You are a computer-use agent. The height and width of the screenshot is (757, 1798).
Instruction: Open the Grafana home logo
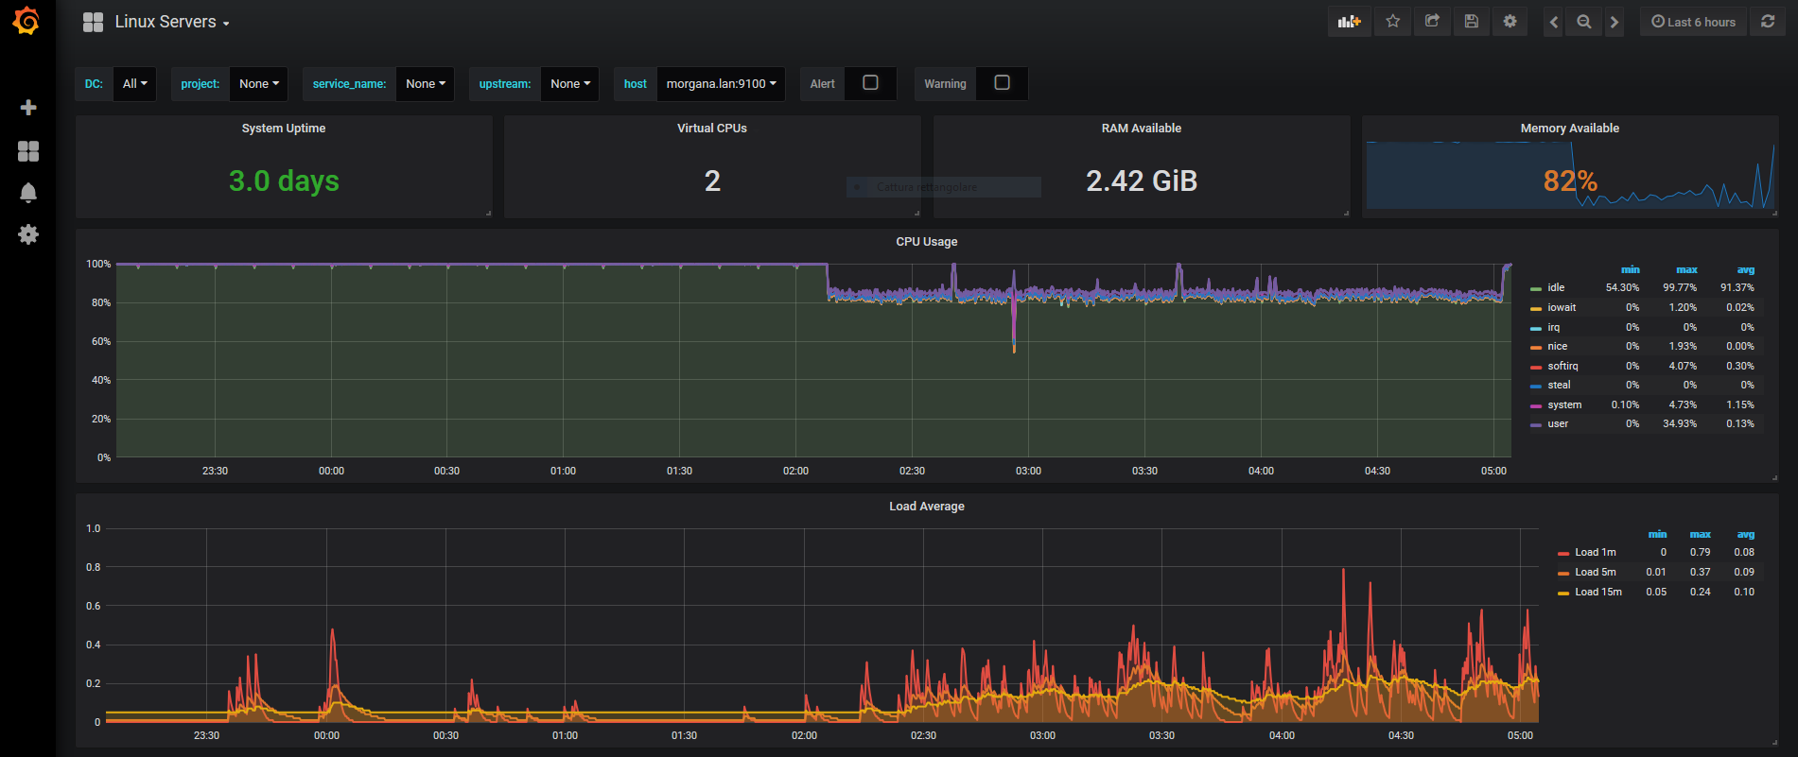point(26,21)
